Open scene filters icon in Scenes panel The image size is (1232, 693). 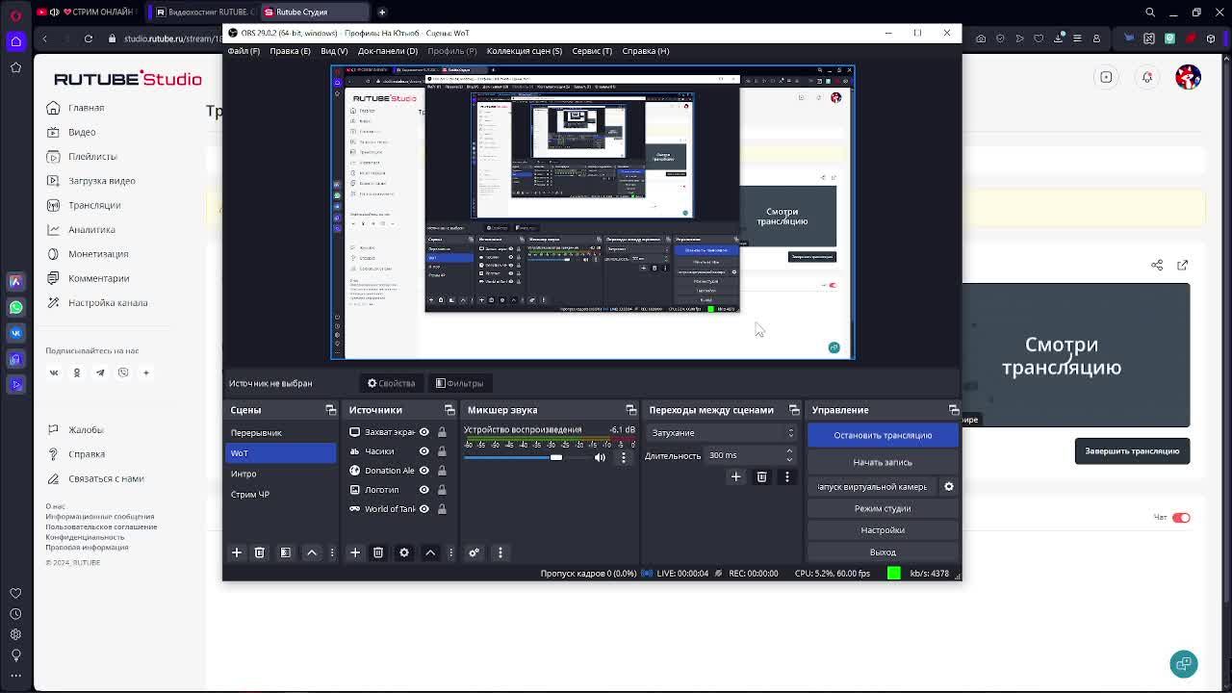(x=286, y=552)
